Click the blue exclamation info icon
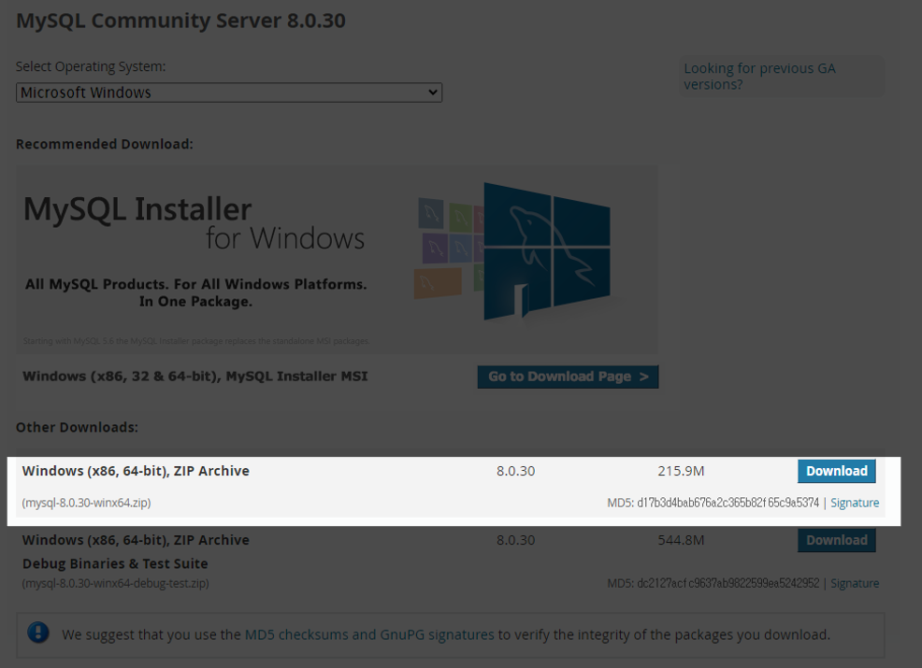This screenshot has width=922, height=668. coord(38,632)
